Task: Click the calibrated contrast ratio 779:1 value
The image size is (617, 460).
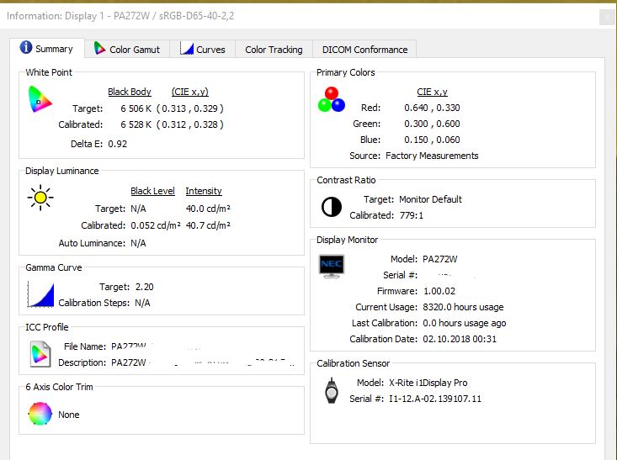Action: pos(413,215)
